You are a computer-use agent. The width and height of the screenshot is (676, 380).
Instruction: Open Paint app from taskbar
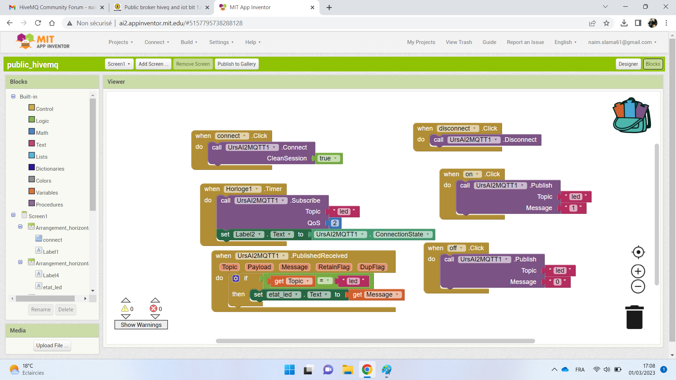(x=386, y=370)
